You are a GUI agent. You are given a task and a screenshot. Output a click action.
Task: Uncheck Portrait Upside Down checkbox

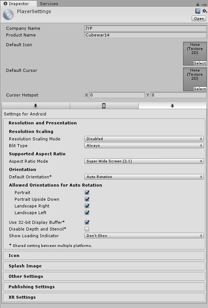pyautogui.click(x=87, y=199)
